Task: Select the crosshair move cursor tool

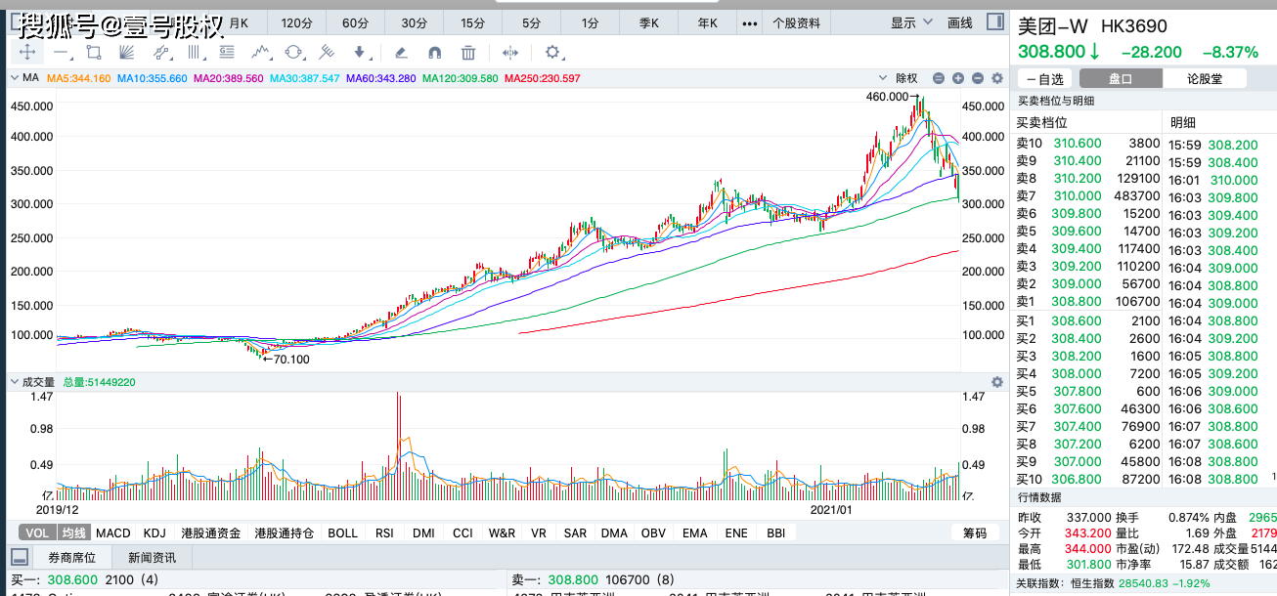Action: click(x=27, y=53)
